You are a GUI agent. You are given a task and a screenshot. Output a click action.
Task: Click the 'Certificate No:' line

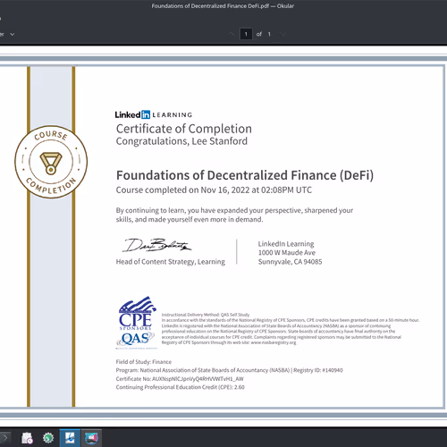click(180, 379)
